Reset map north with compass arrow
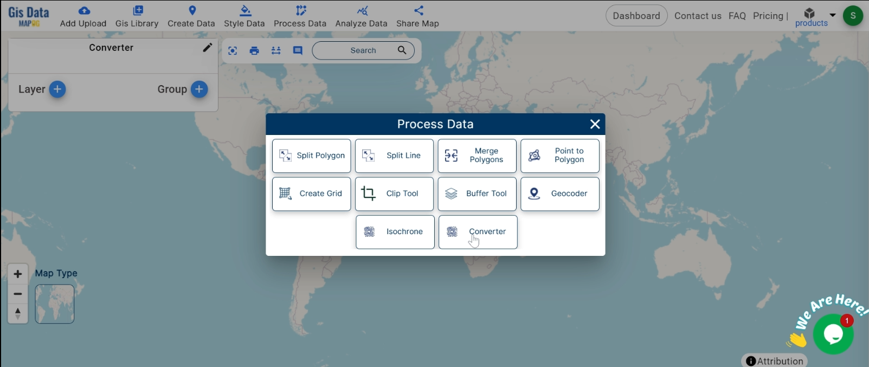 tap(18, 313)
